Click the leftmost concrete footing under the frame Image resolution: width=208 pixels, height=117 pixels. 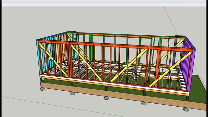coord(42,89)
